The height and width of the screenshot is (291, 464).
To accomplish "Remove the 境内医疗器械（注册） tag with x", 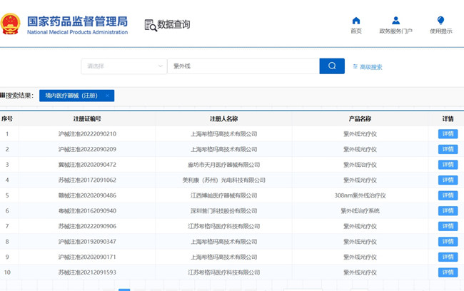I will [107, 96].
